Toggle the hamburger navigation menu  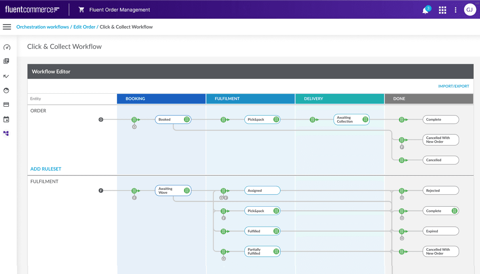7,27
